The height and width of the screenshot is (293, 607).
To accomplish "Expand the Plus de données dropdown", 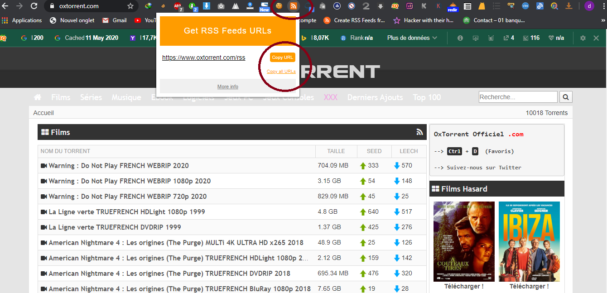I will (412, 38).
